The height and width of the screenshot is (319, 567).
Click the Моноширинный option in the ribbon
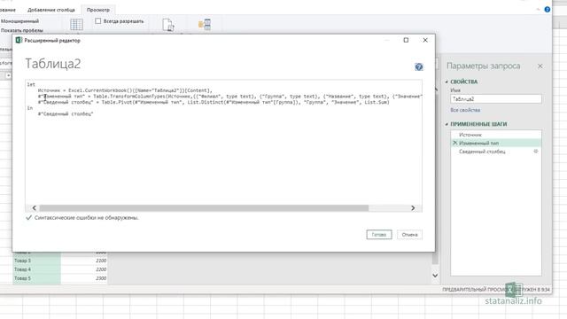[x=19, y=21]
